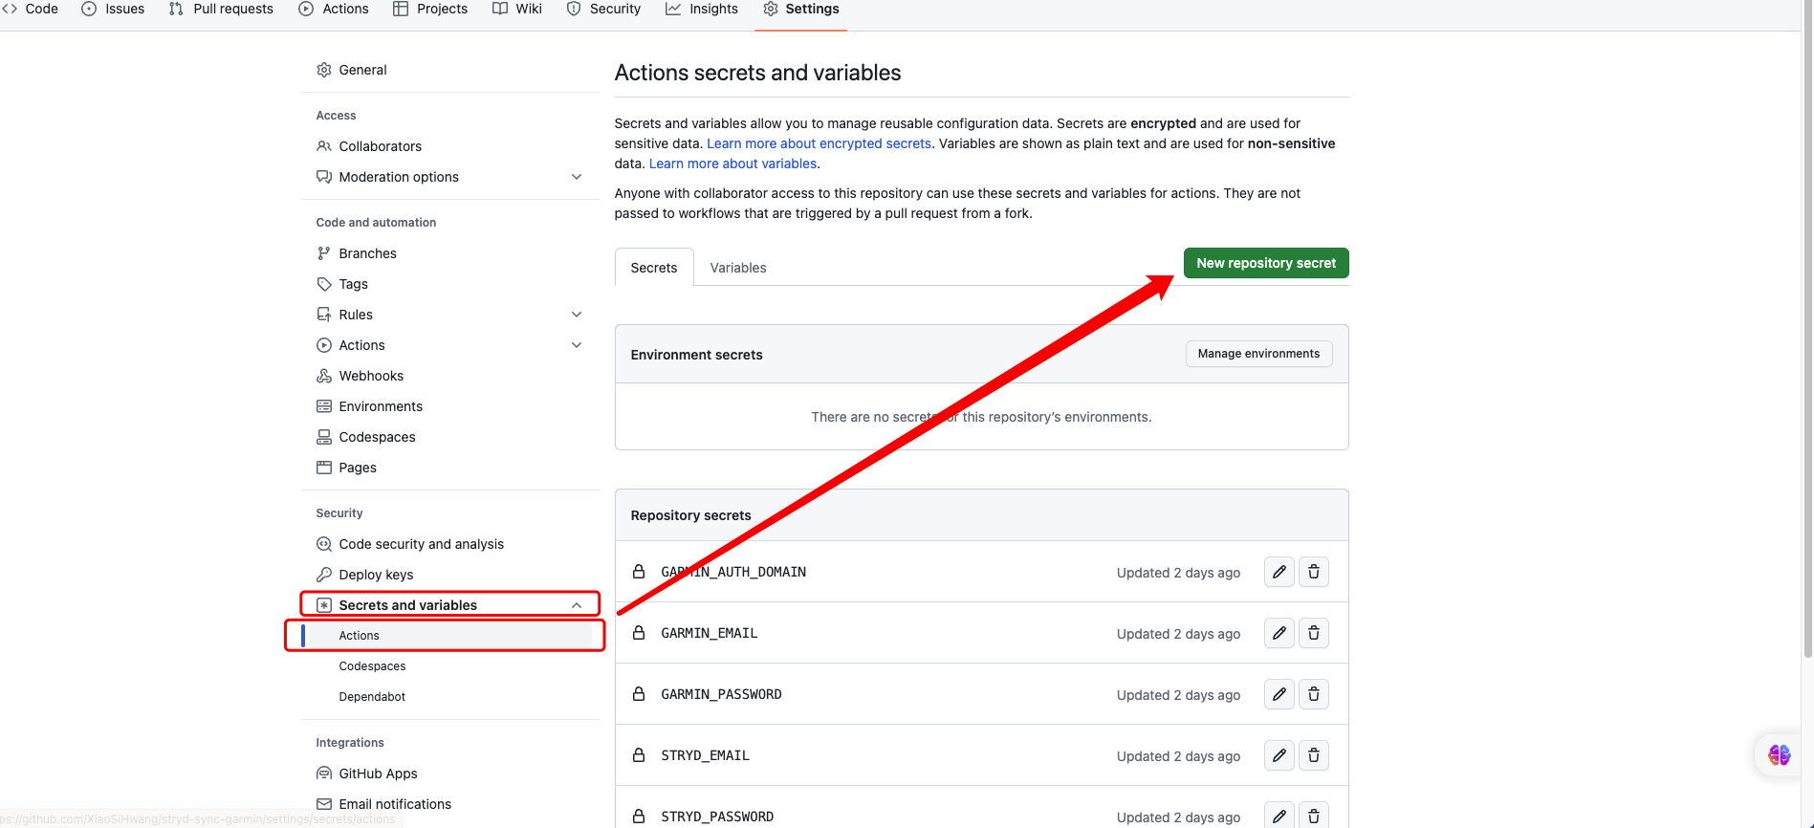Image resolution: width=1814 pixels, height=828 pixels.
Task: Click the GitHub Apps robot icon
Action: pyautogui.click(x=324, y=774)
